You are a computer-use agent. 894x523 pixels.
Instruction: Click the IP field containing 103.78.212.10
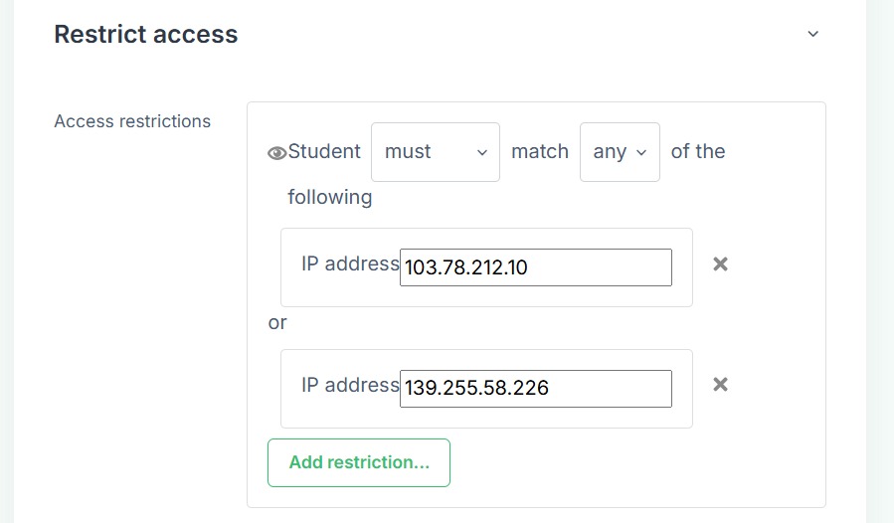[x=536, y=267]
